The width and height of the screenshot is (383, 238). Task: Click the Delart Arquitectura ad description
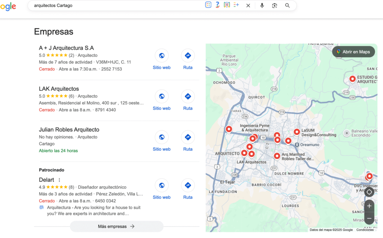click(x=94, y=211)
